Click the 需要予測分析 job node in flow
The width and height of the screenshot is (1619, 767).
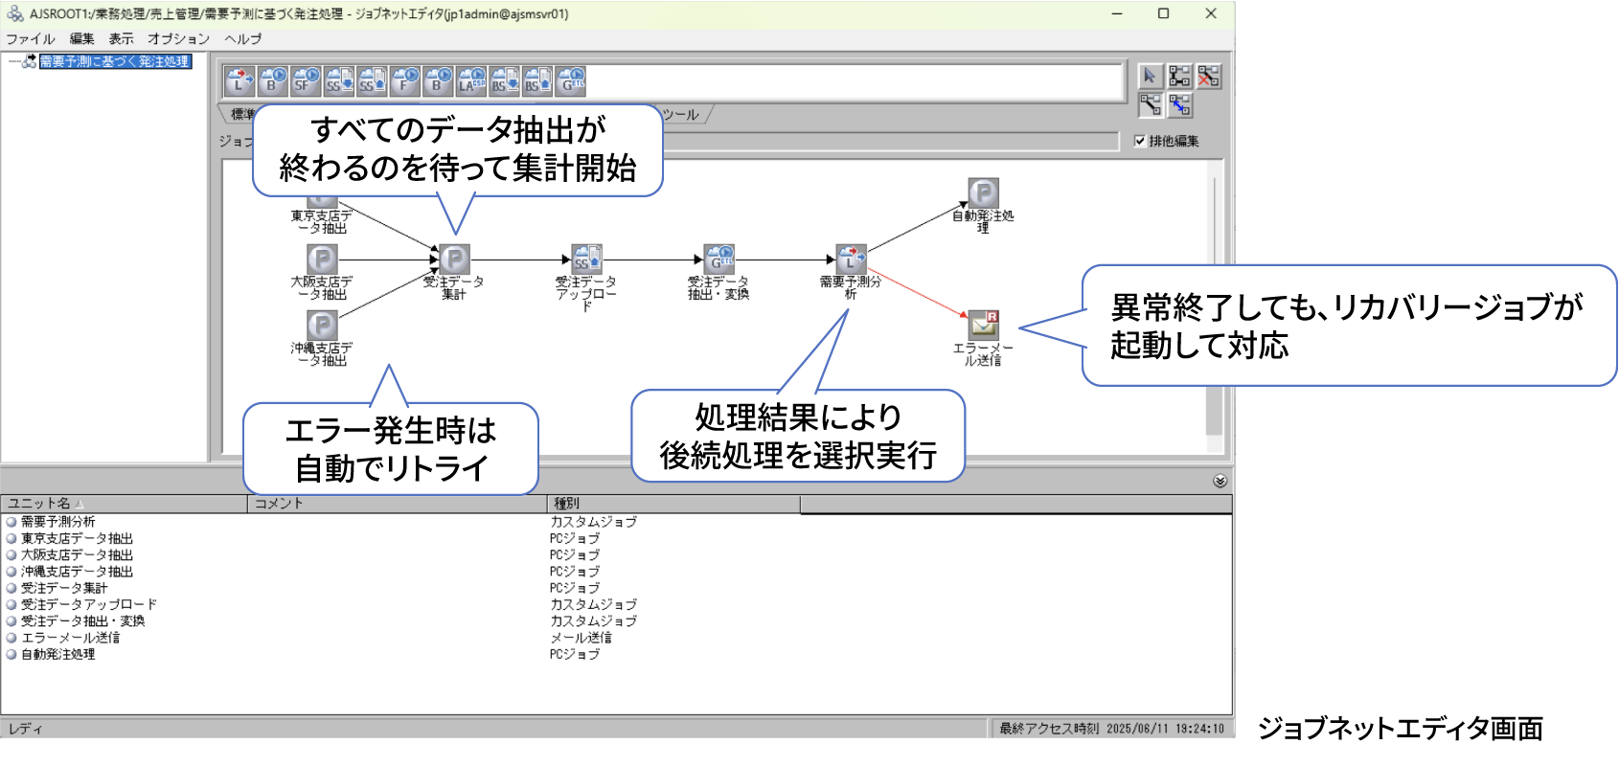(851, 259)
